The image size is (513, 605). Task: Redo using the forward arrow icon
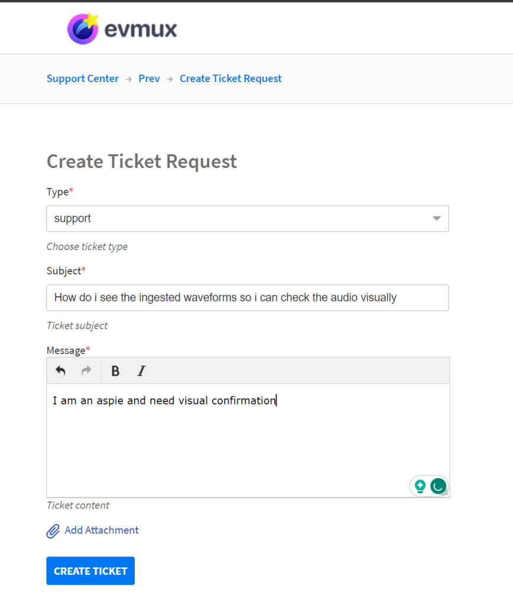pos(86,371)
